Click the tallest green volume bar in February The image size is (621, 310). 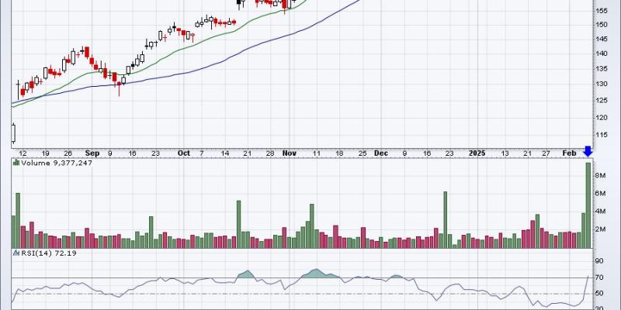pos(588,205)
